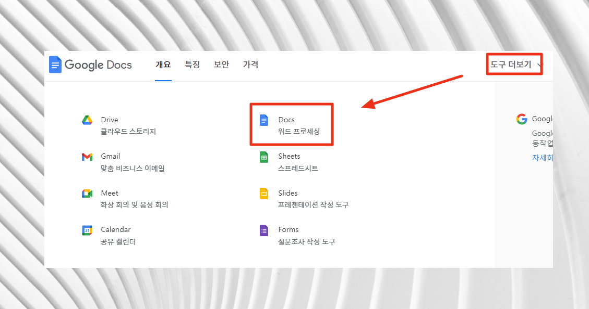Select the purple Forms icon
The width and height of the screenshot is (589, 309).
[264, 230]
